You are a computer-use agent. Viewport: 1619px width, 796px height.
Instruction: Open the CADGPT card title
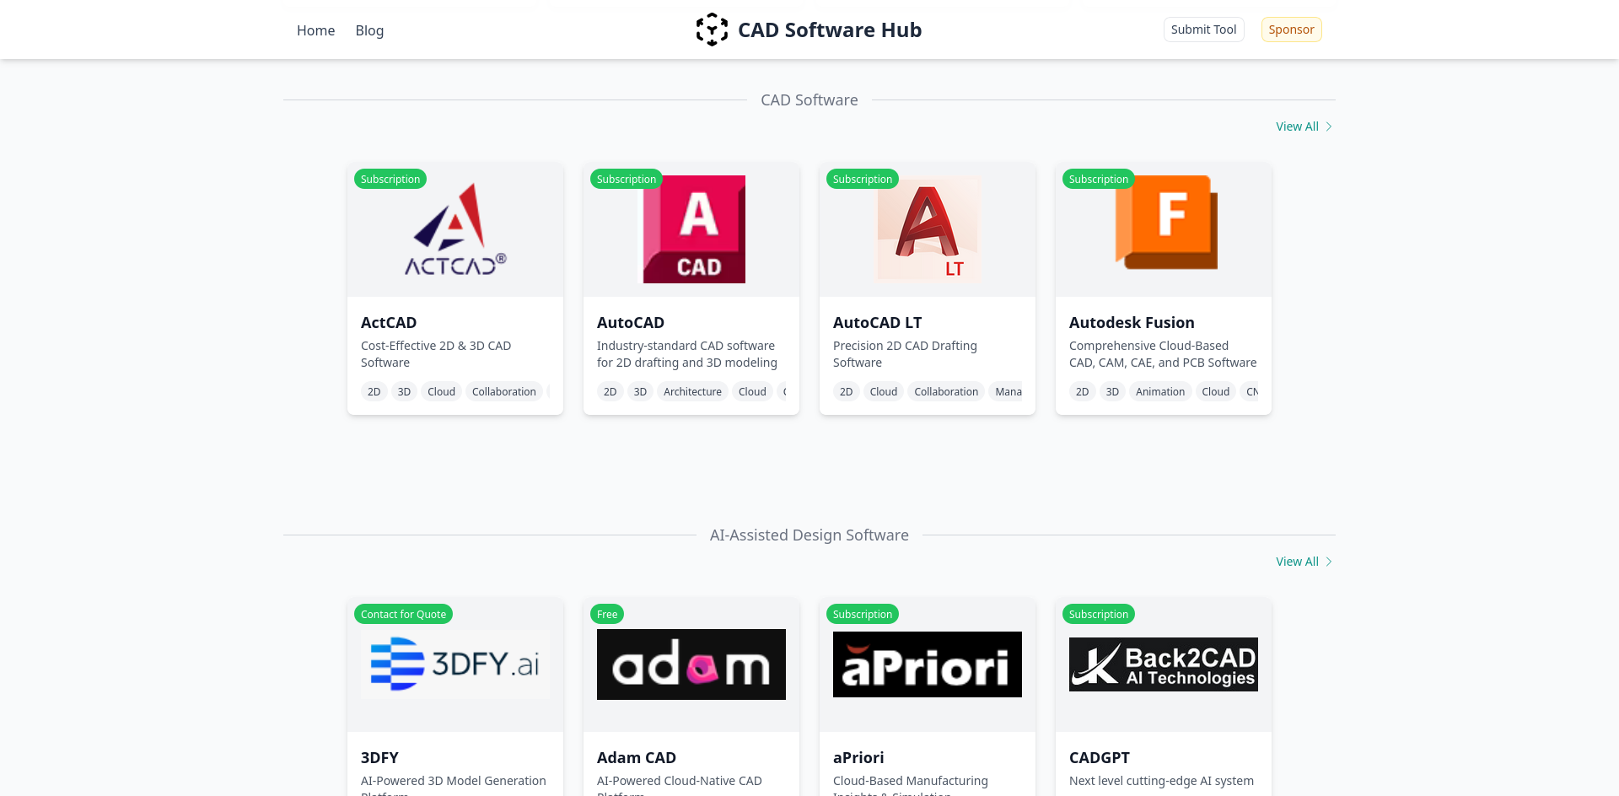[x=1100, y=757]
